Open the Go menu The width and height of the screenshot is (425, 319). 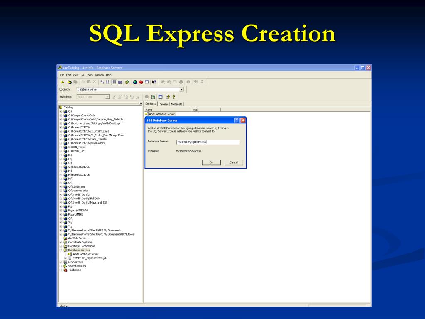[x=82, y=75]
